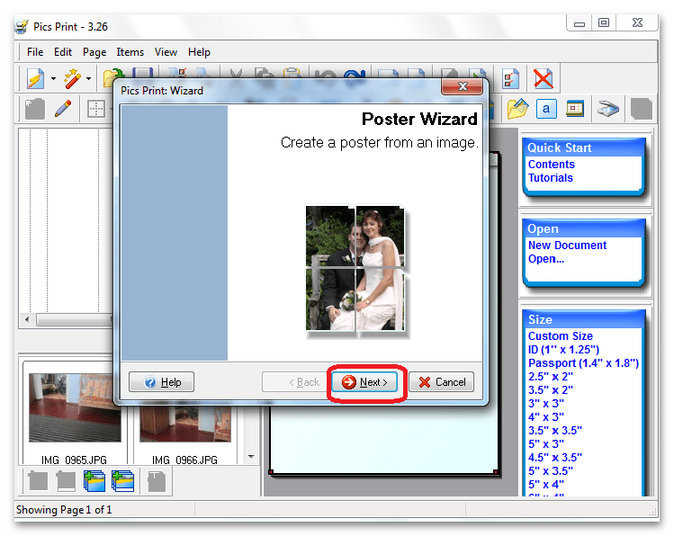
Task: Select the IMG_0965.JPG thumbnail
Action: point(74,409)
